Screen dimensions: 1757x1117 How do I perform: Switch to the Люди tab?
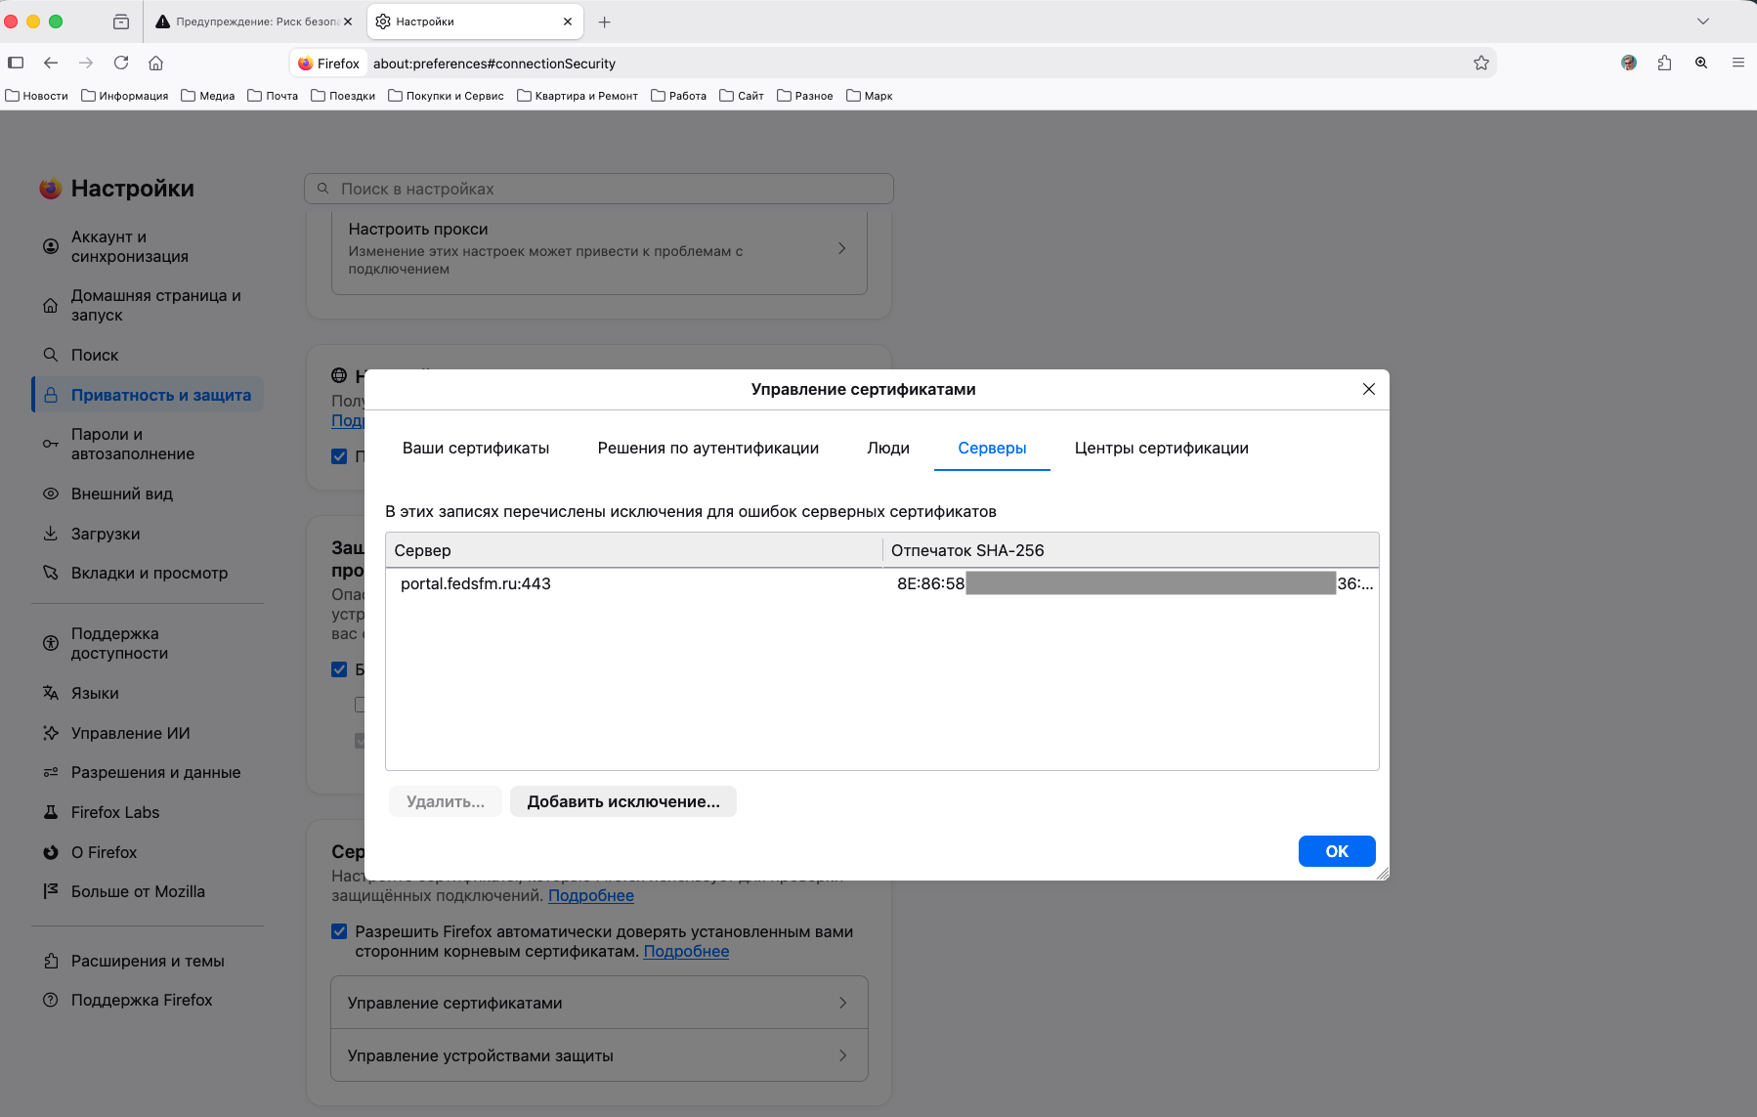(888, 448)
